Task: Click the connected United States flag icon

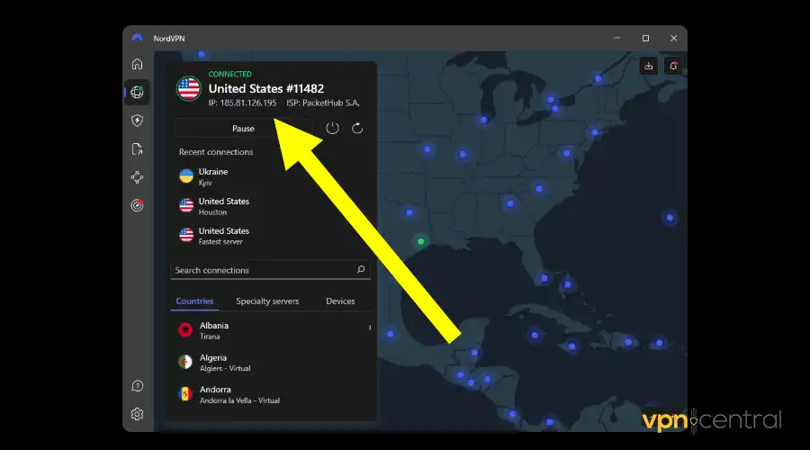Action: pyautogui.click(x=189, y=88)
